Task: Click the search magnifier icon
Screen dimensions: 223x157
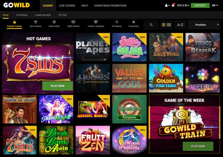Action: point(151,25)
